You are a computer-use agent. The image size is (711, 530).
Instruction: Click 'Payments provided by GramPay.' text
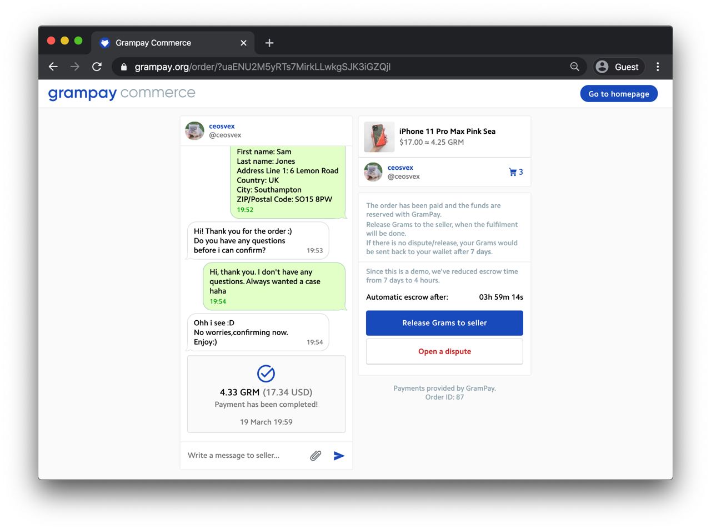444,388
